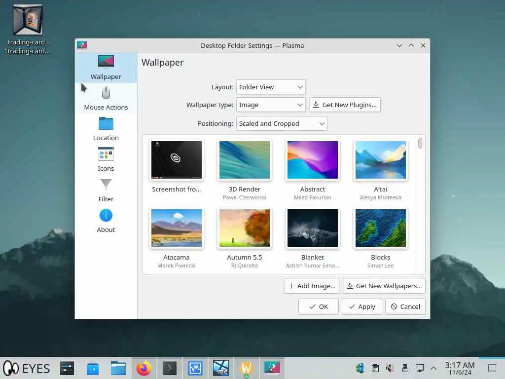The width and height of the screenshot is (505, 379).
Task: Expand the Layout dropdown (Folder View)
Action: [x=271, y=87]
